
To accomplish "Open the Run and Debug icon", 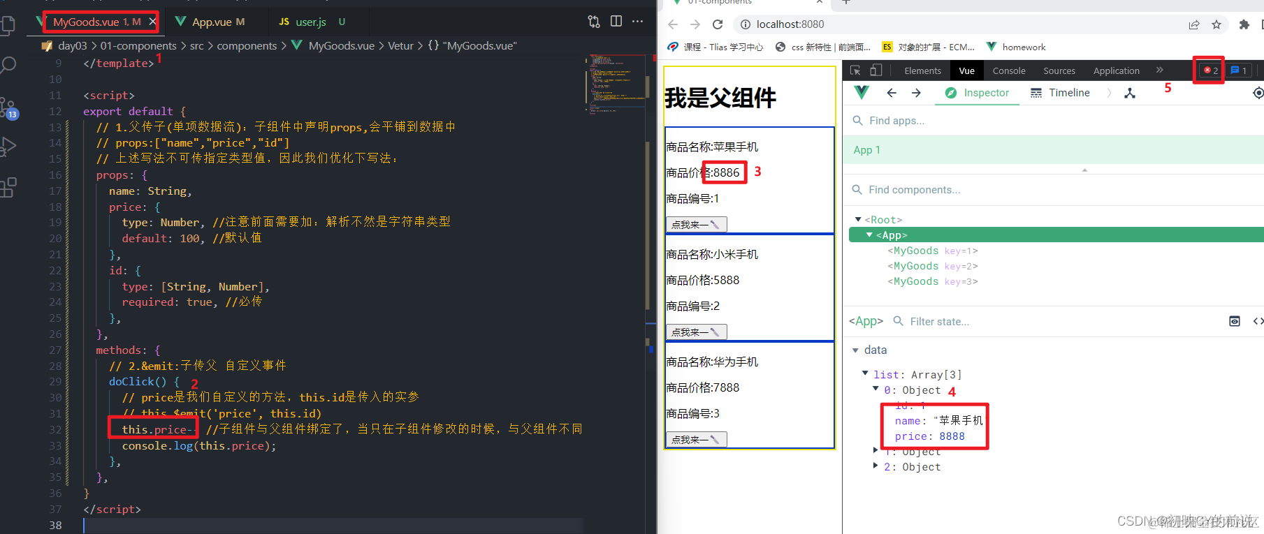I will pos(8,147).
